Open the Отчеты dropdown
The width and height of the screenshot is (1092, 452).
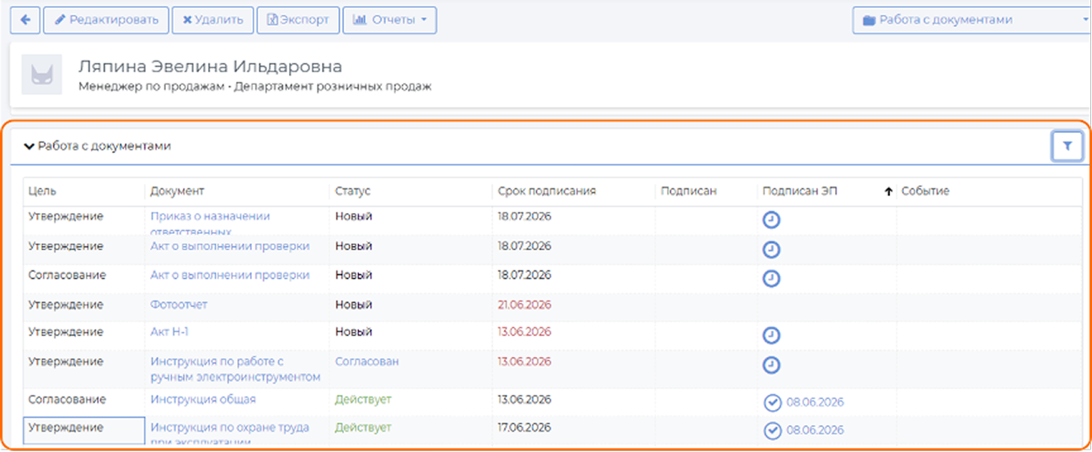tap(389, 20)
